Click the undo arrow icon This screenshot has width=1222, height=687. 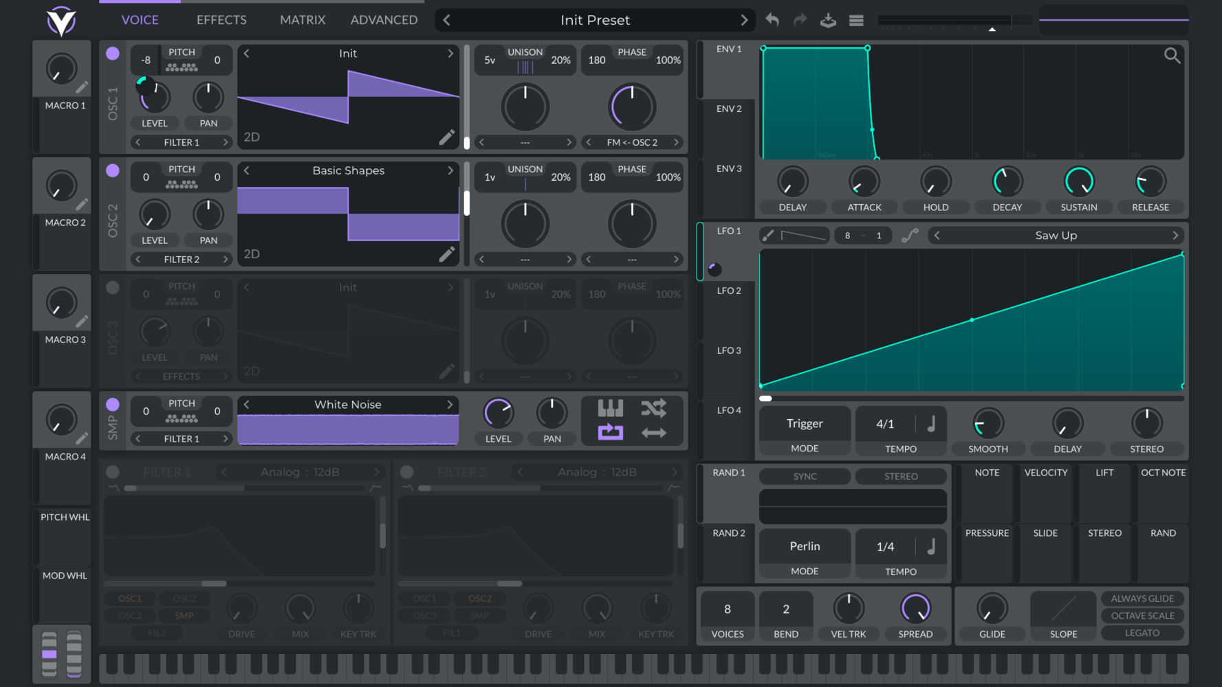pos(772,20)
